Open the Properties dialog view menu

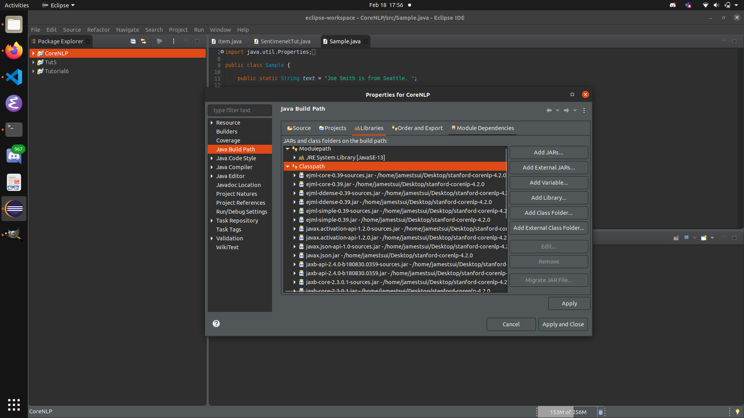coord(584,110)
